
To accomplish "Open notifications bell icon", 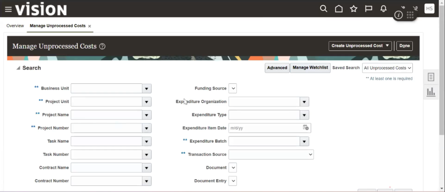I will (384, 9).
